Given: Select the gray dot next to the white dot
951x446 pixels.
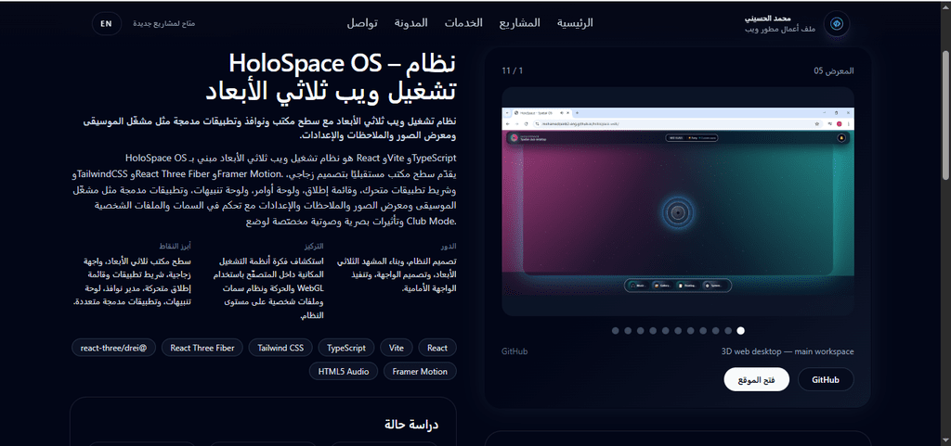Looking at the screenshot, I should click(x=728, y=330).
